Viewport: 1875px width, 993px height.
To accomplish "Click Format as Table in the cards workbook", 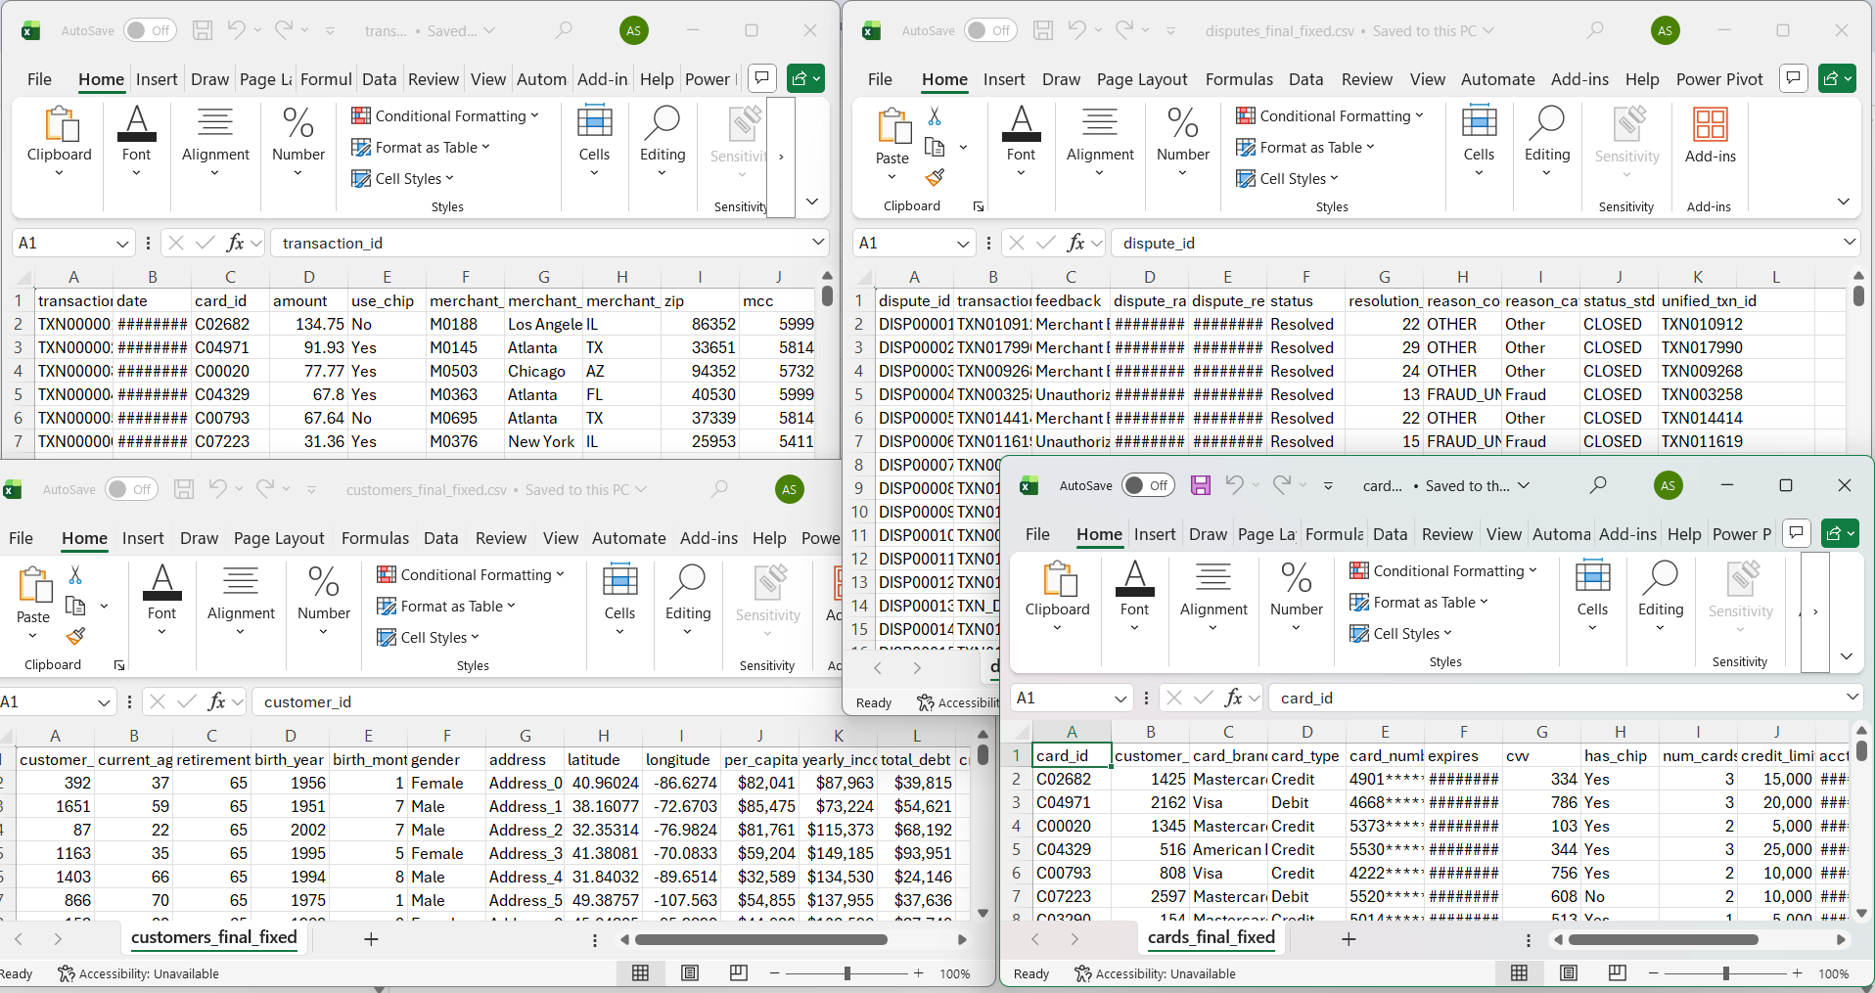I will pos(1418,602).
